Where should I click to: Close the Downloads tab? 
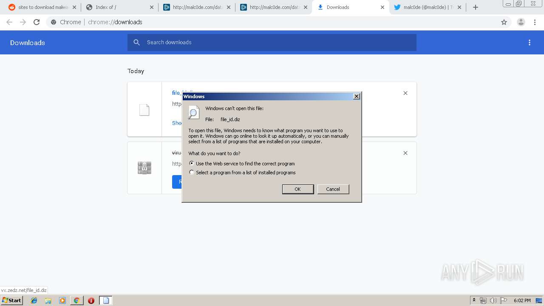click(382, 7)
